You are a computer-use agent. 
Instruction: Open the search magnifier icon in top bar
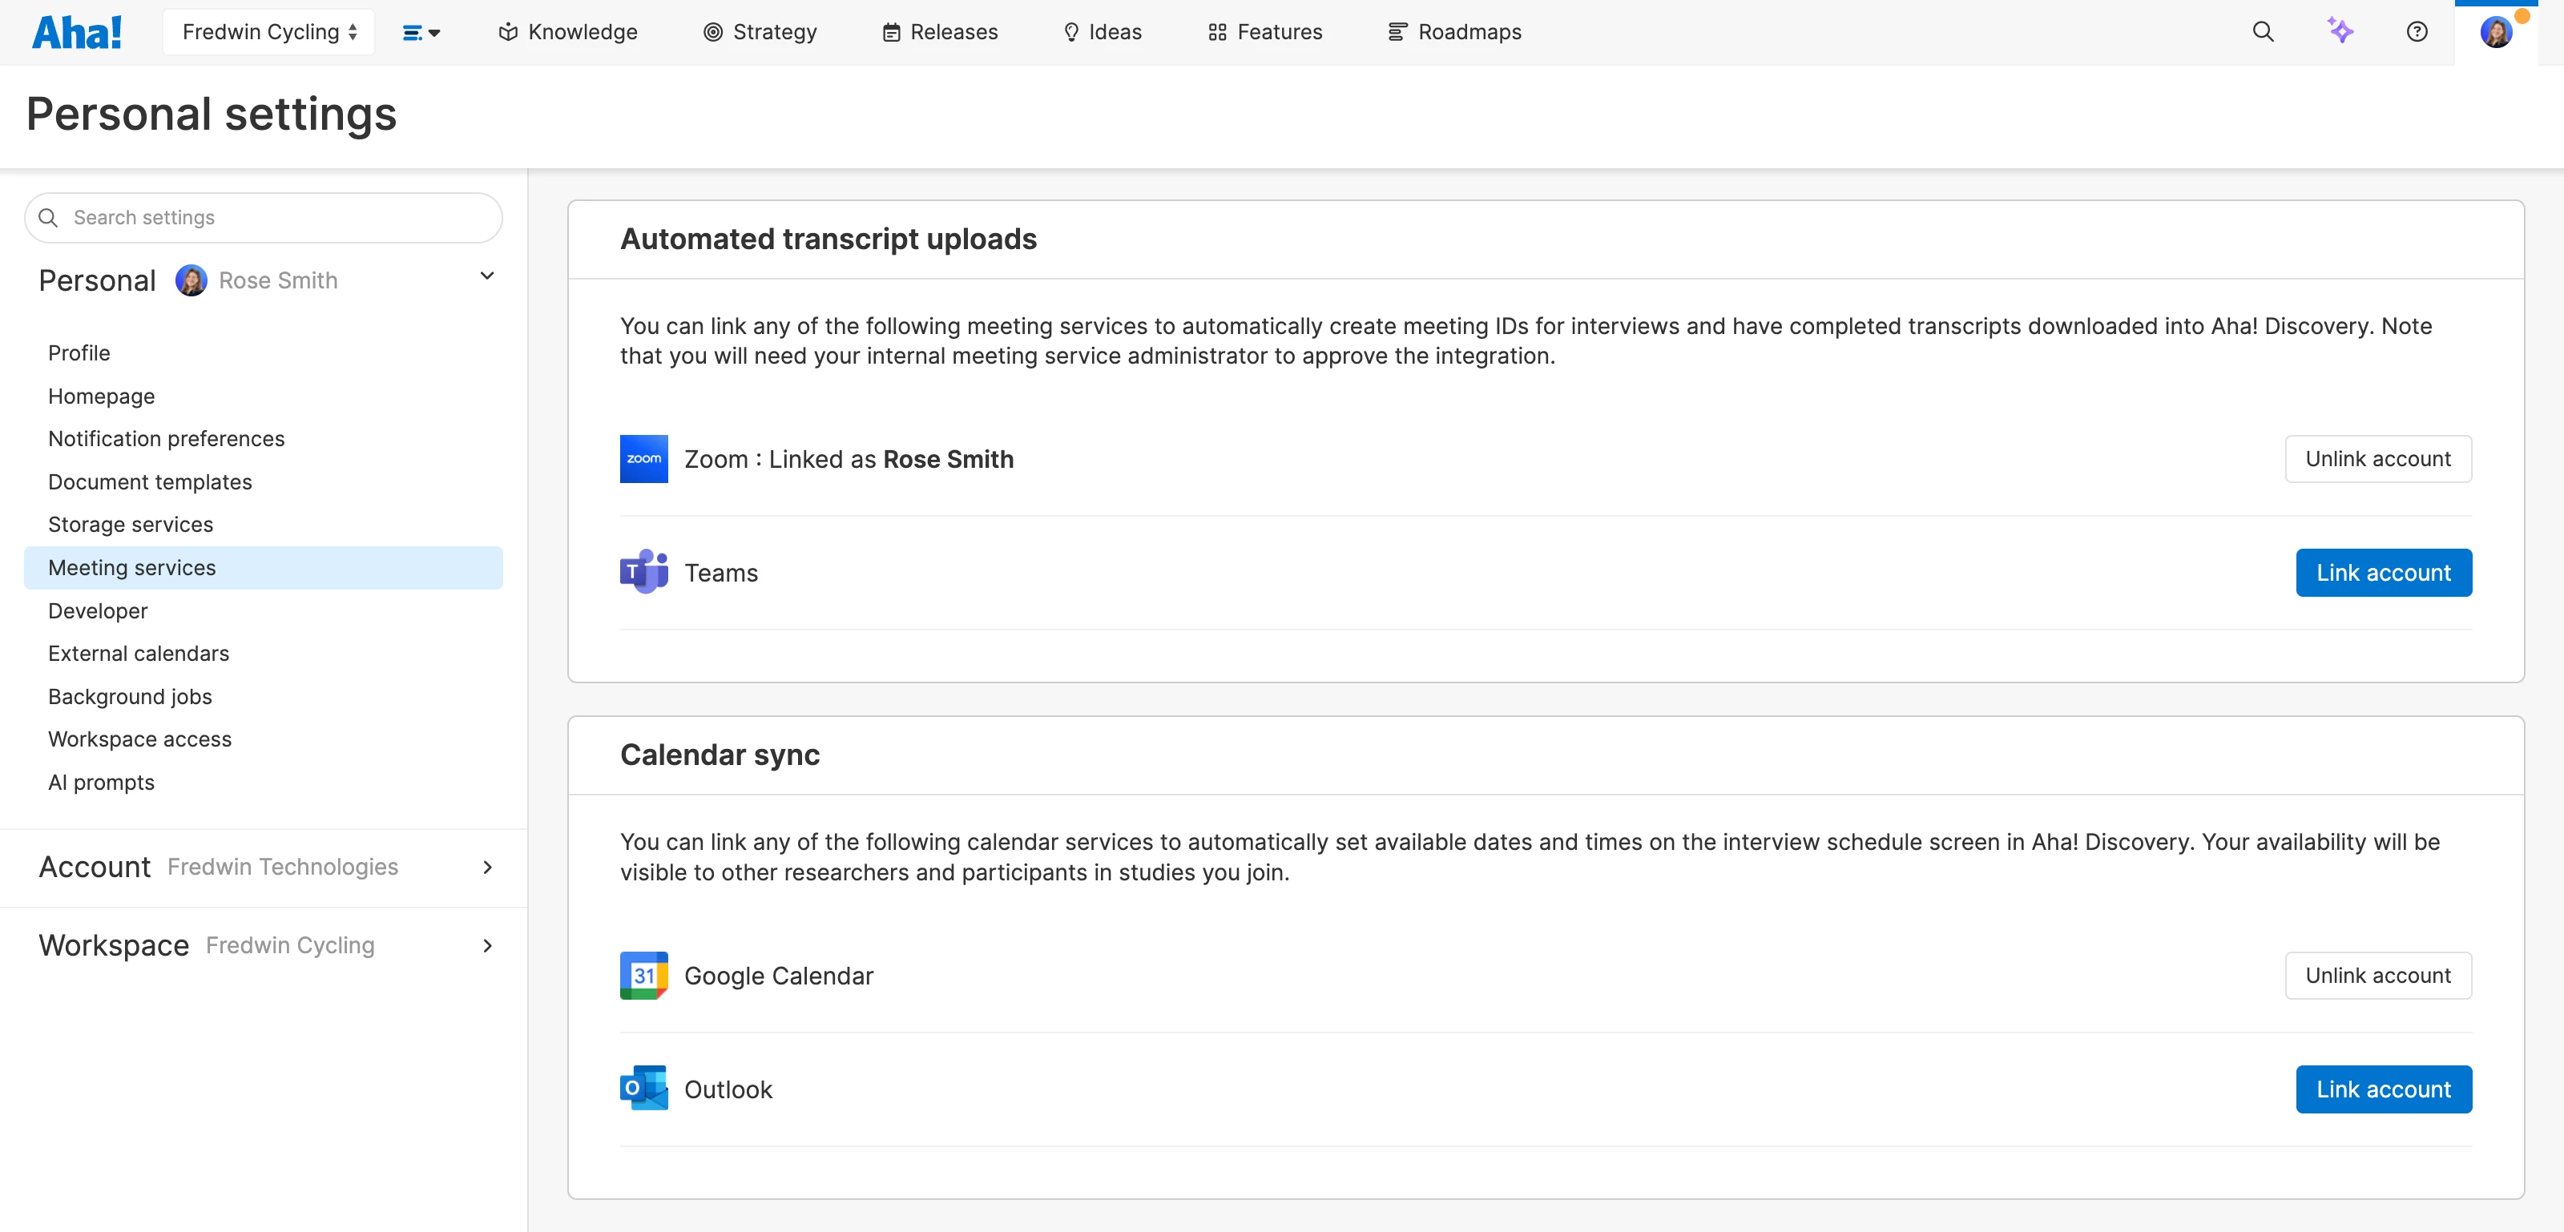click(x=2263, y=32)
